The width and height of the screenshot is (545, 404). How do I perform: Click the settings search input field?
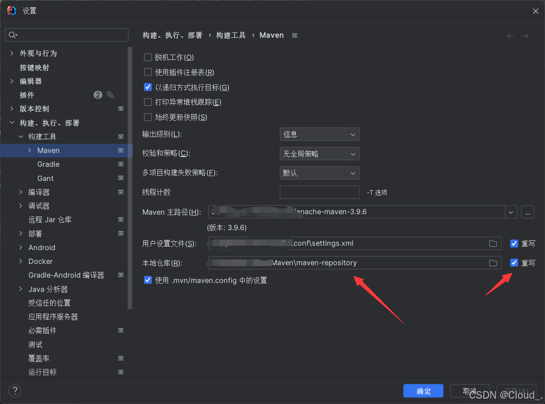tap(67, 35)
